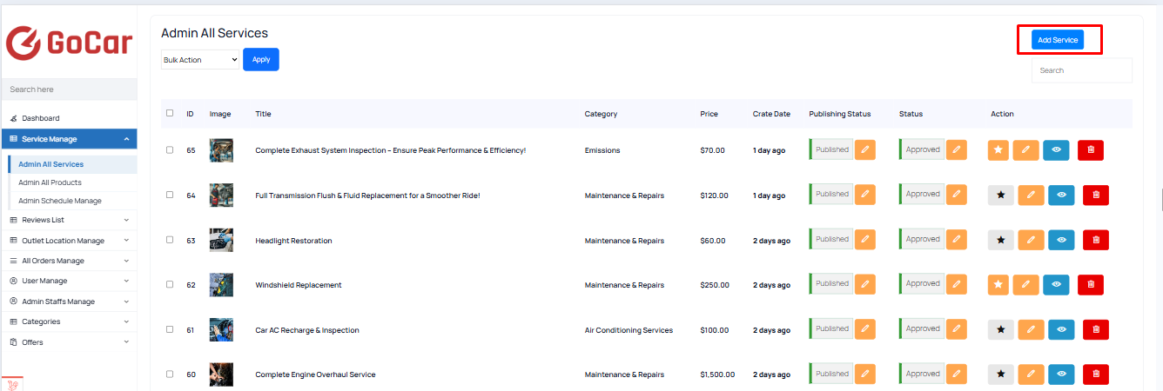This screenshot has width=1163, height=391.
Task: Click the star feature icon for Windshield Replacement
Action: pyautogui.click(x=998, y=284)
